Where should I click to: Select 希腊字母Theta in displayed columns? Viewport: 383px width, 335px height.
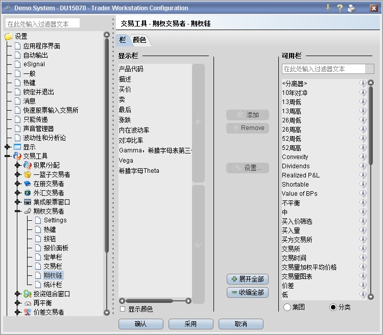click(x=139, y=171)
